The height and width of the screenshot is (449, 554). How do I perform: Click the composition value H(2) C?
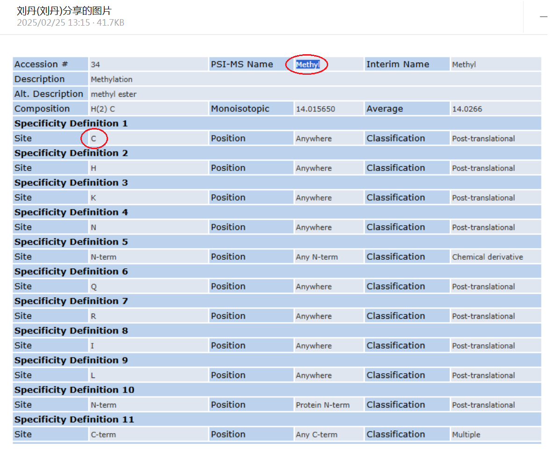[x=102, y=109]
